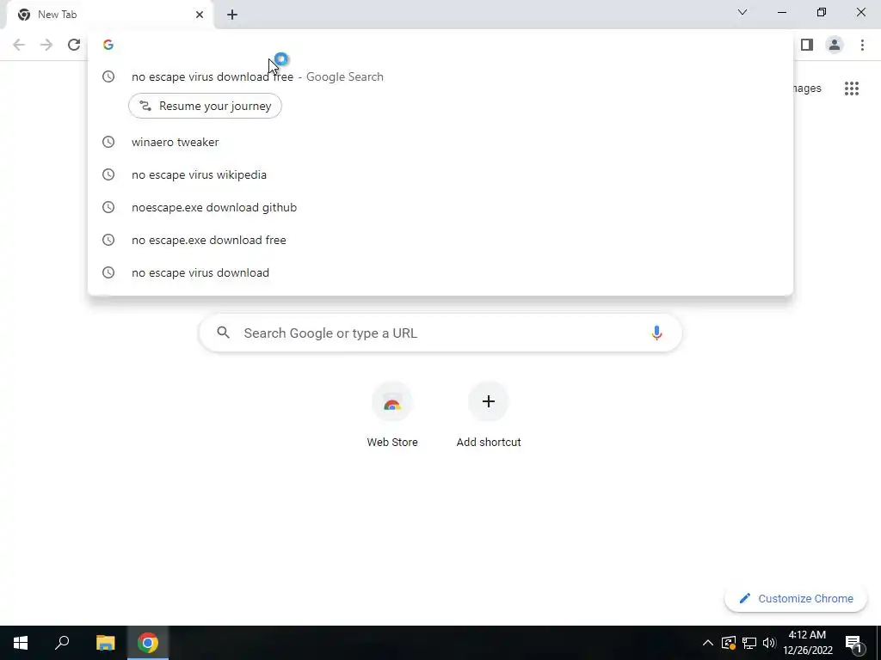Image resolution: width=881 pixels, height=660 pixels.
Task: Click the Google logo in the address bar
Action: [108, 45]
